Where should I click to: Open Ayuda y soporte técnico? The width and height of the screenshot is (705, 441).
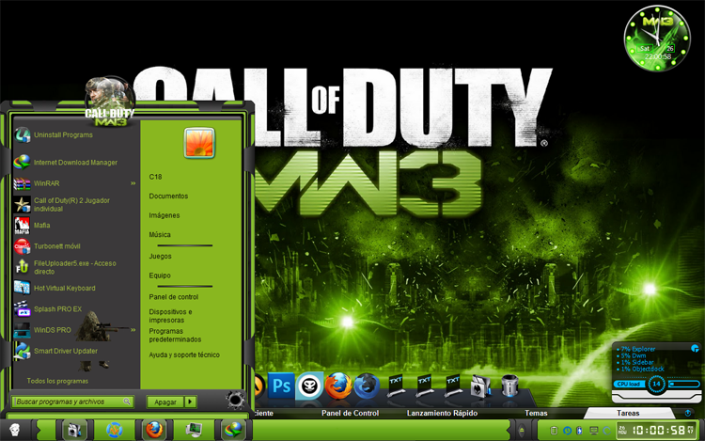pyautogui.click(x=184, y=354)
